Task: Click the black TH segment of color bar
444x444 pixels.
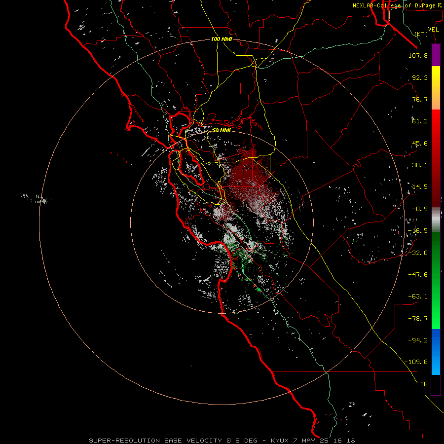Action: tap(436, 385)
